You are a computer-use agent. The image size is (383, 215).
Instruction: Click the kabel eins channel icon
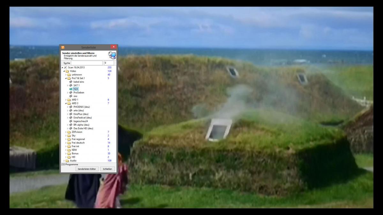pyautogui.click(x=71, y=82)
